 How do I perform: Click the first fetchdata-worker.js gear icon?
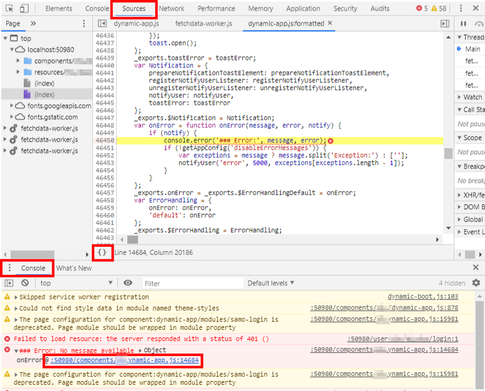tap(13, 129)
